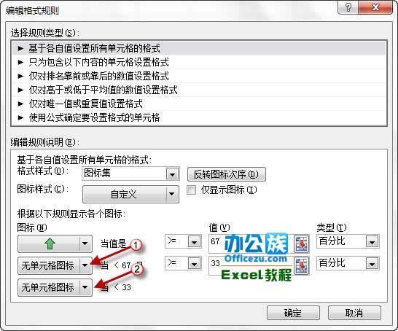Click the range selector icon beside value 33
Viewport: 398px width, 331px height.
coord(302,265)
